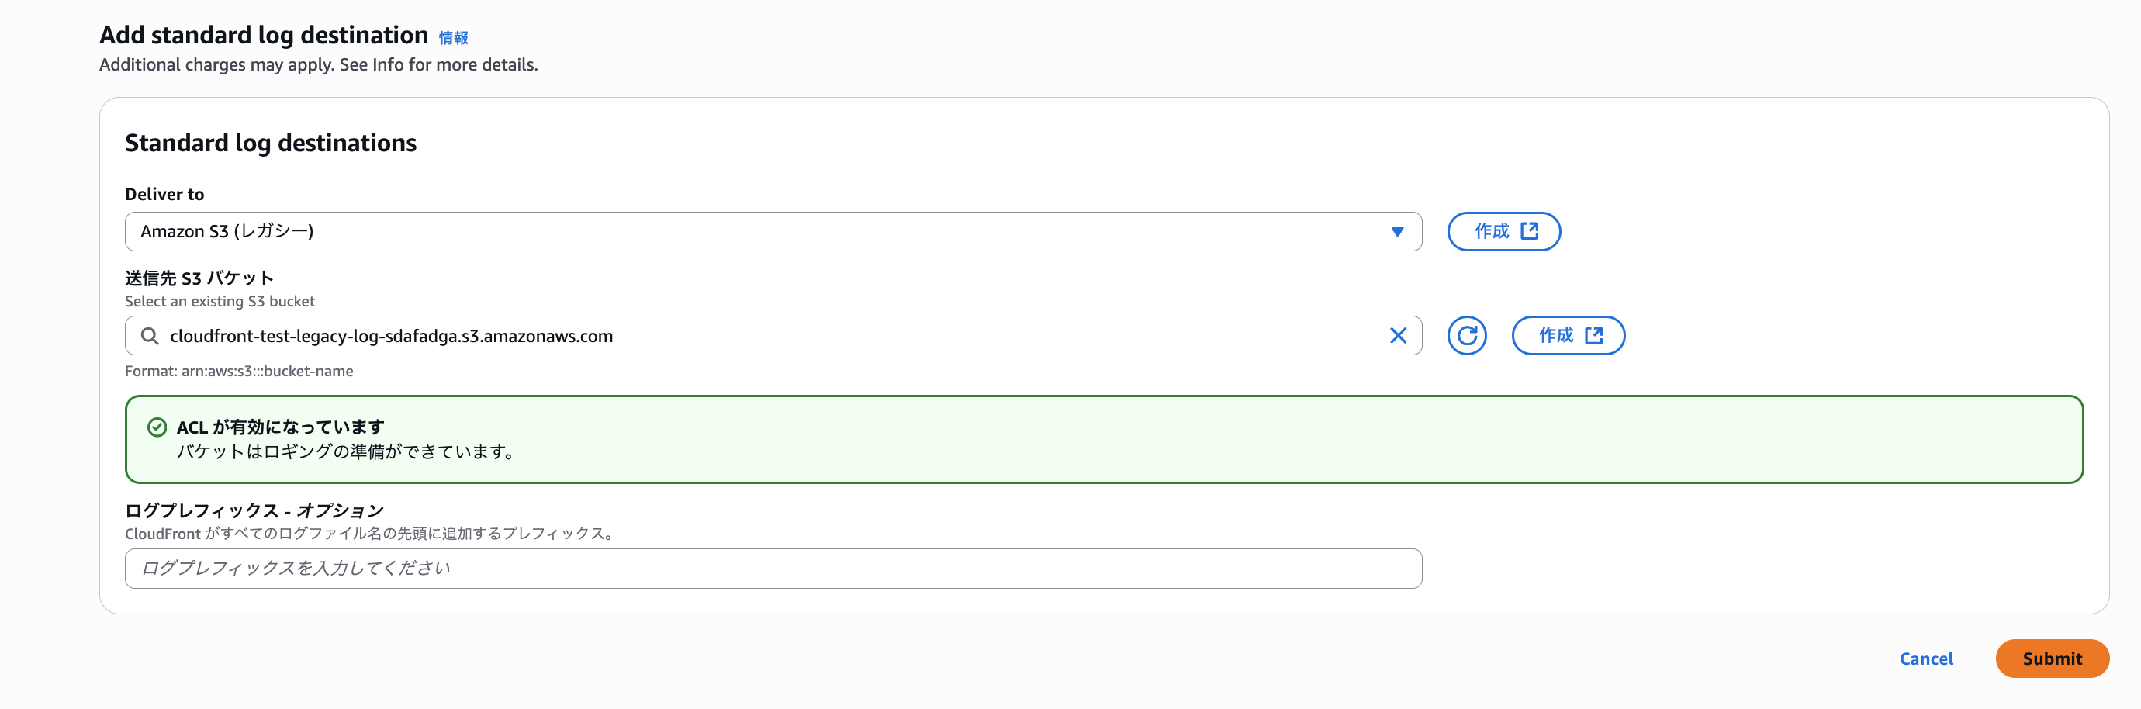The width and height of the screenshot is (2141, 709).
Task: Click the refresh S3 bucket list icon
Action: click(1466, 336)
